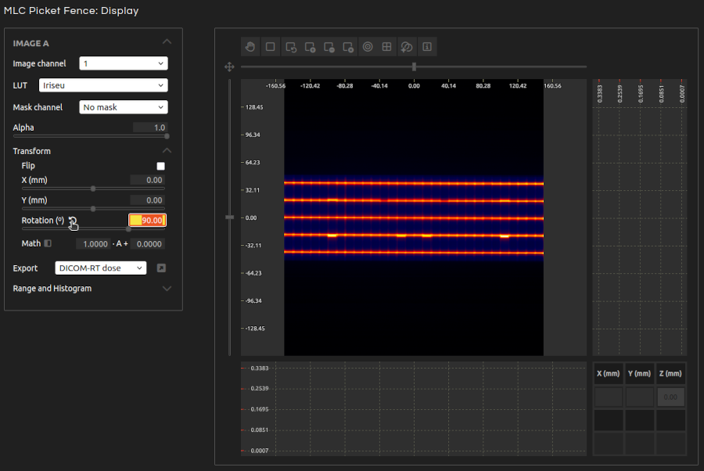Expand the Range and Histogram section

[x=166, y=289]
